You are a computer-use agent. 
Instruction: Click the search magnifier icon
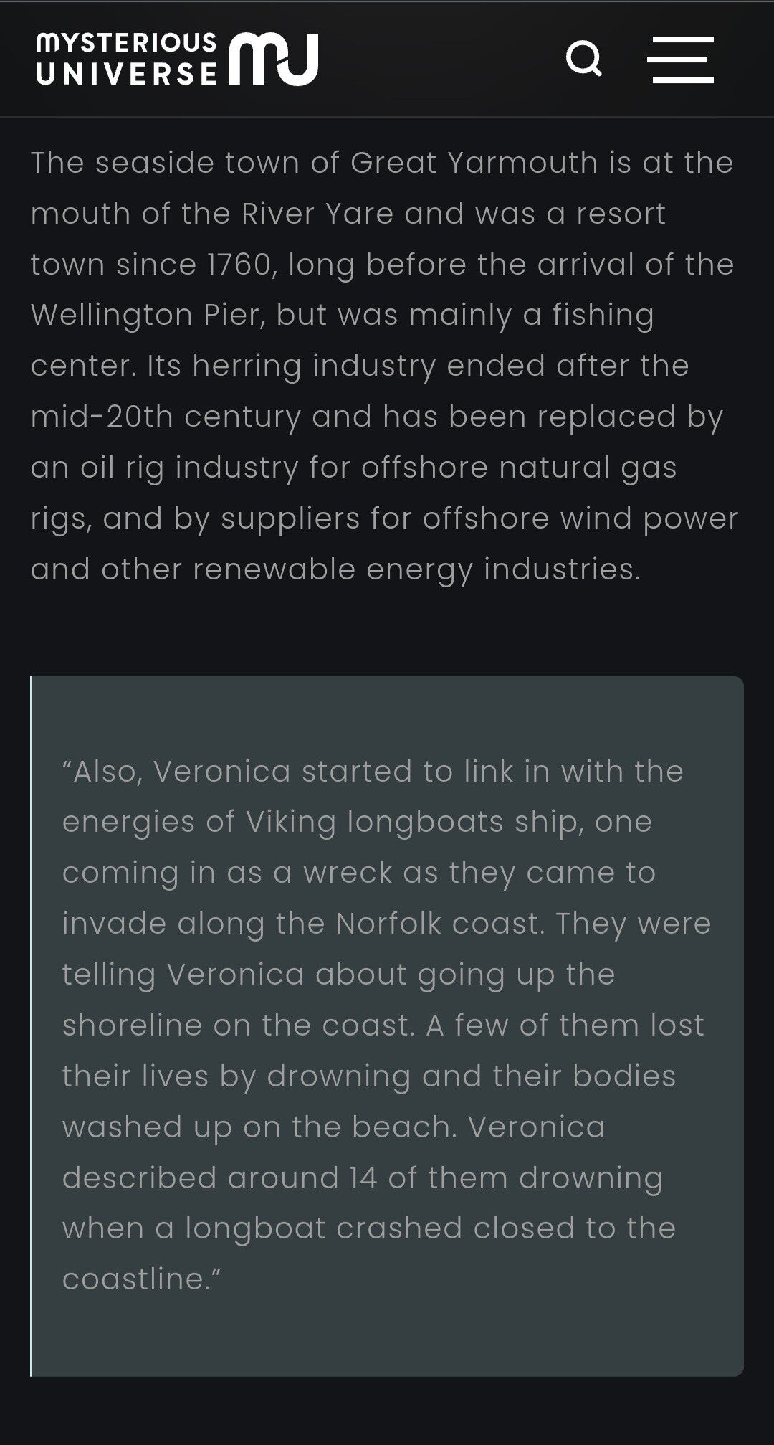coord(583,59)
